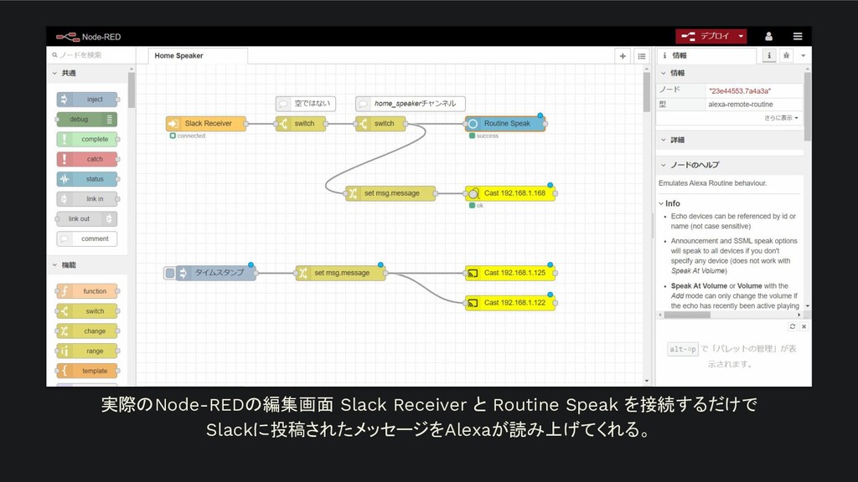The height and width of the screenshot is (482, 858).
Task: Open the info icon sidebar tab
Action: 769,55
